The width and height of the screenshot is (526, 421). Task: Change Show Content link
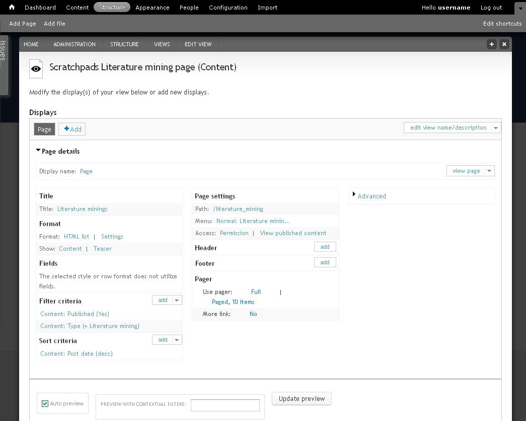[x=70, y=249]
